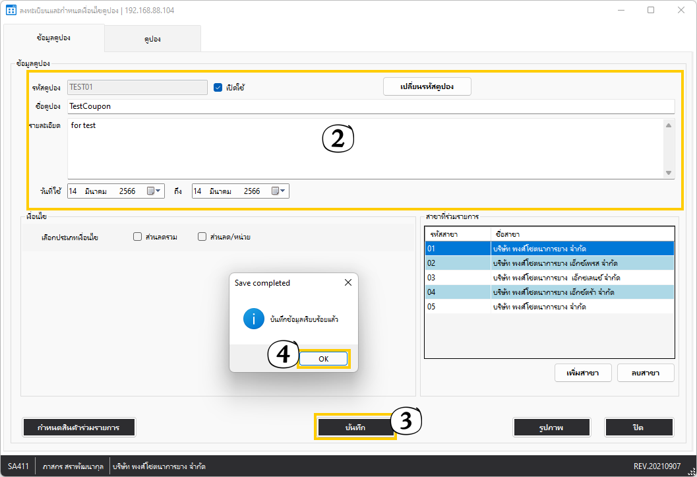Click the ลบสาขา button
The width and height of the screenshot is (697, 477).
coord(646,373)
